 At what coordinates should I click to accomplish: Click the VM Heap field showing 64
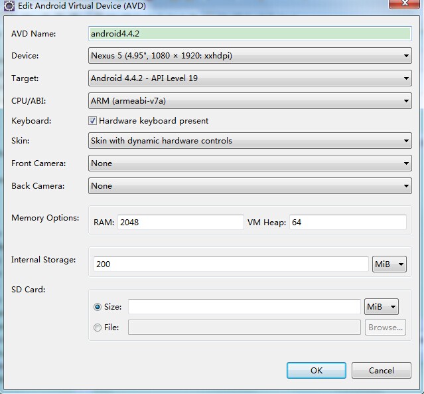tap(348, 223)
